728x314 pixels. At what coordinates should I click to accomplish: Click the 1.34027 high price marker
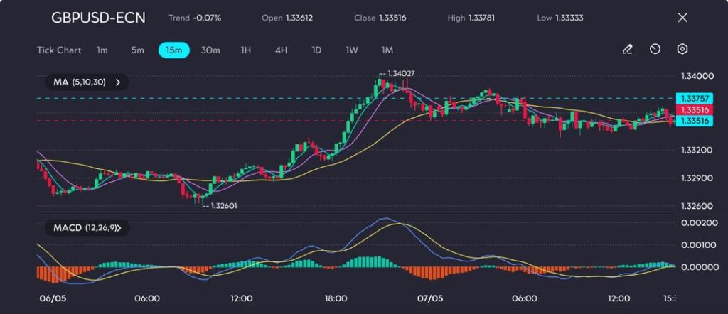point(400,73)
